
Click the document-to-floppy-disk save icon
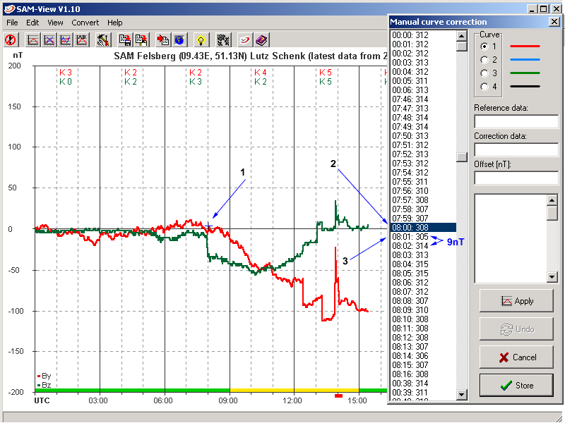(125, 40)
